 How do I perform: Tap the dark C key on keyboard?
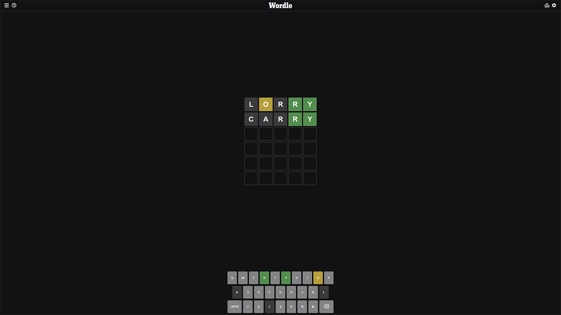[269, 307]
